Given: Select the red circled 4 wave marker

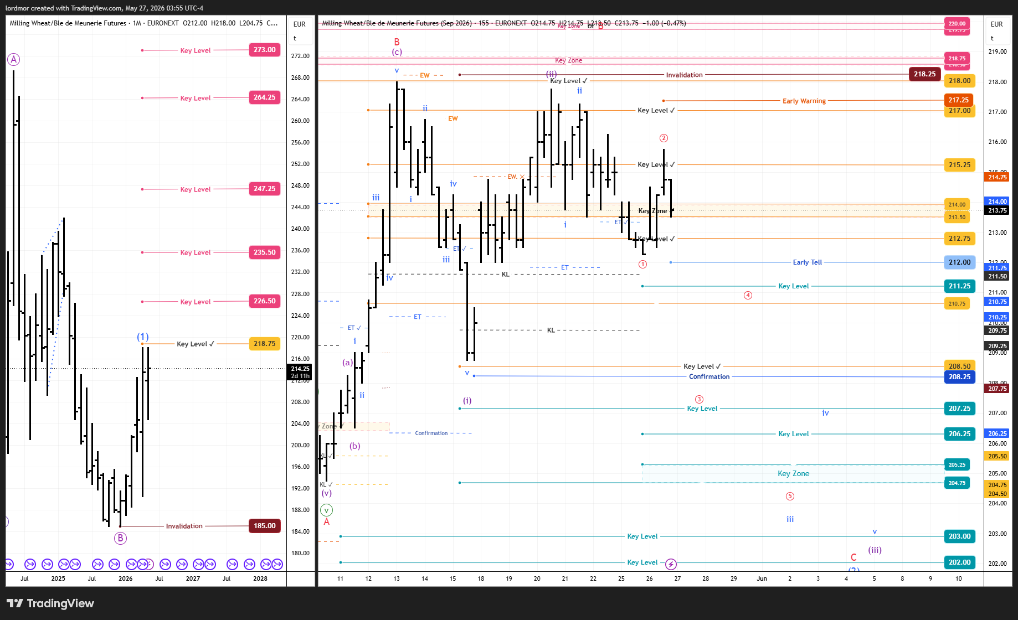Looking at the screenshot, I should (748, 296).
